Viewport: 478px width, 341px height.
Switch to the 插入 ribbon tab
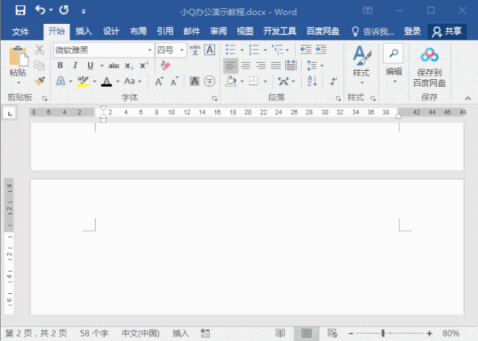point(84,31)
